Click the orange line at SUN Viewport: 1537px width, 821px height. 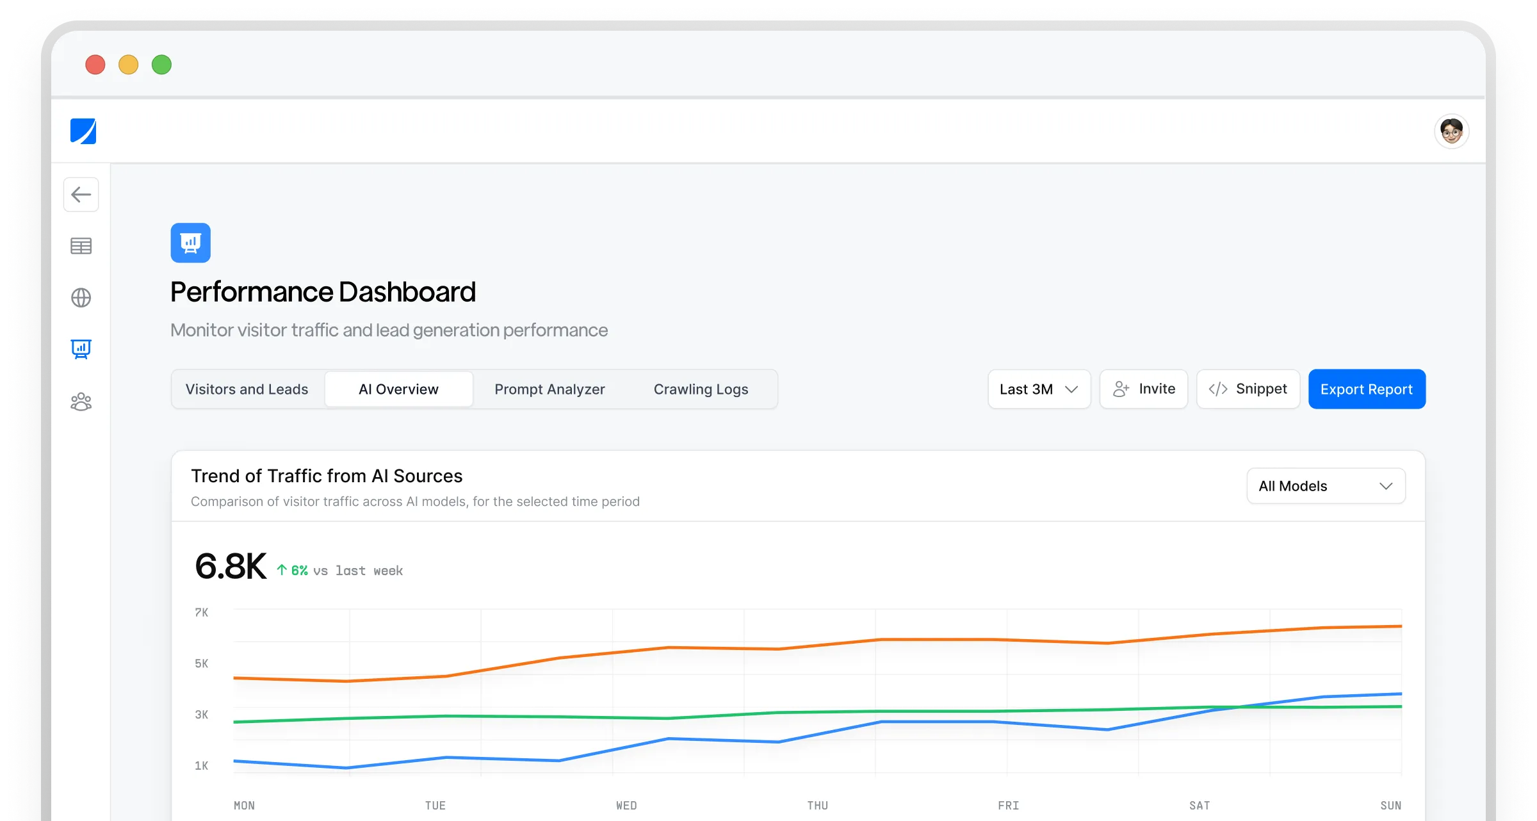(1399, 626)
